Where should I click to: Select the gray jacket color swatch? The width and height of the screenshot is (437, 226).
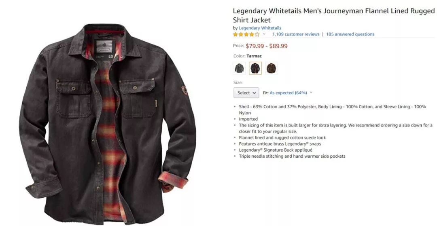(x=239, y=68)
